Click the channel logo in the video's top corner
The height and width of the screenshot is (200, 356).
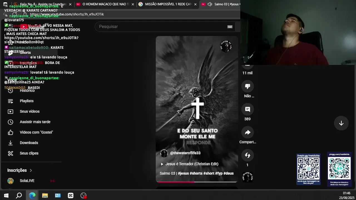click(226, 46)
